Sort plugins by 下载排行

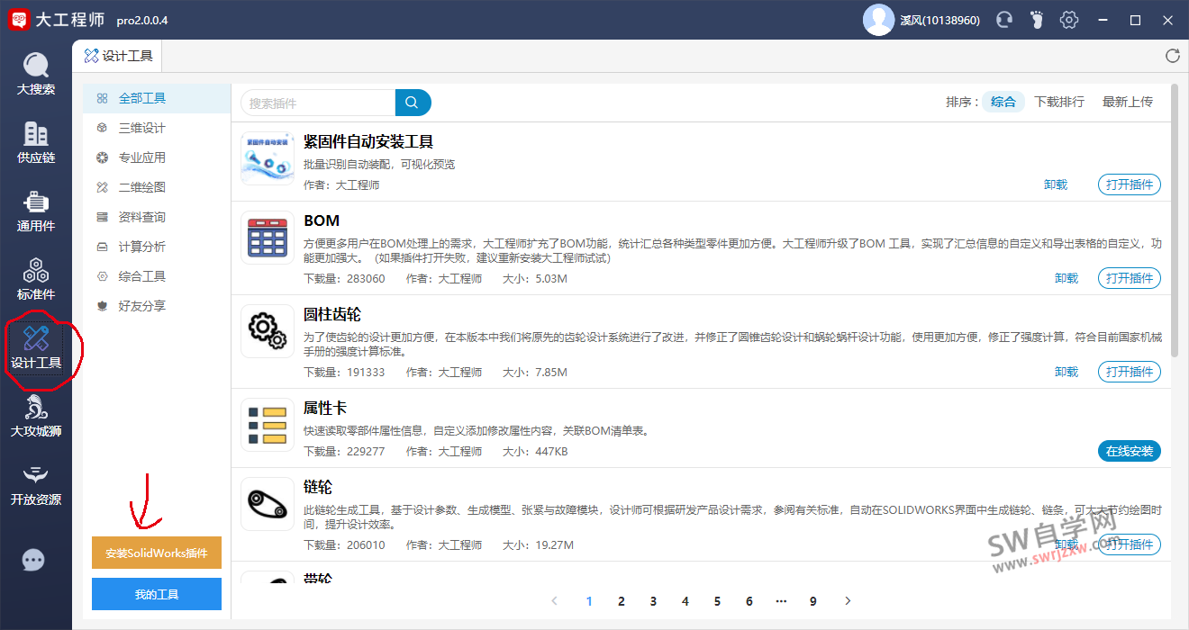tap(1058, 102)
